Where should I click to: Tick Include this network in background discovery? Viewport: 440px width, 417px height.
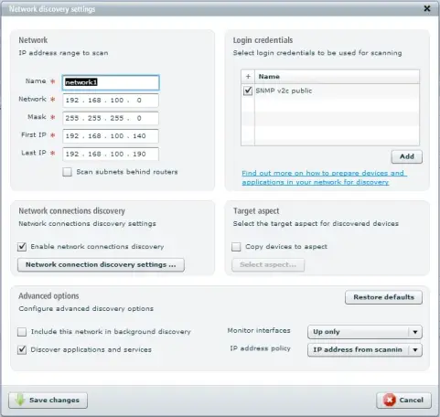click(22, 332)
